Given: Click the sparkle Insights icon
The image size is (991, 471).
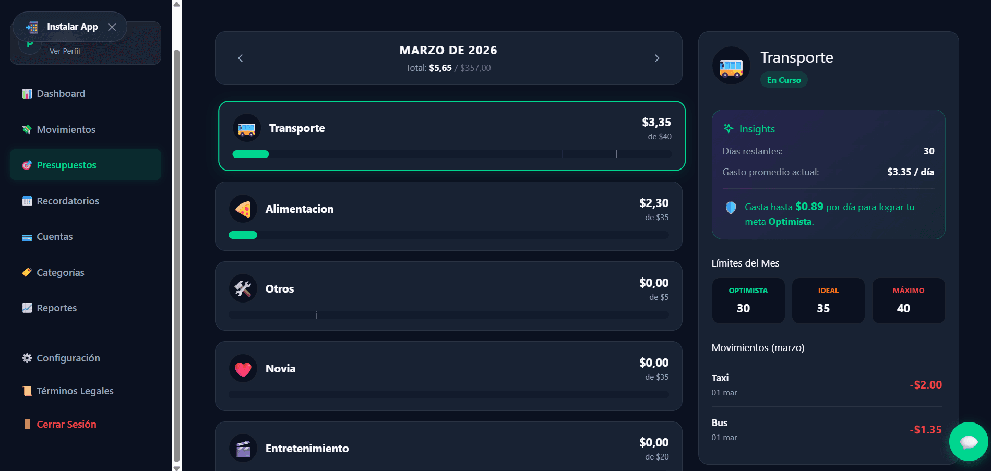Looking at the screenshot, I should [729, 128].
